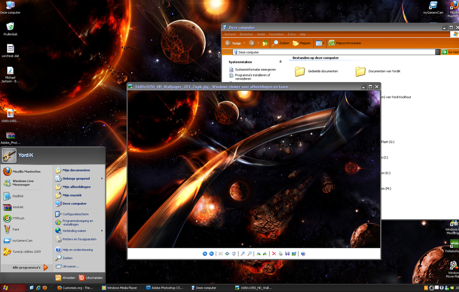Viewport: 459px width, 292px height.
Task: Open Bewerken menu
Action: click(246, 34)
